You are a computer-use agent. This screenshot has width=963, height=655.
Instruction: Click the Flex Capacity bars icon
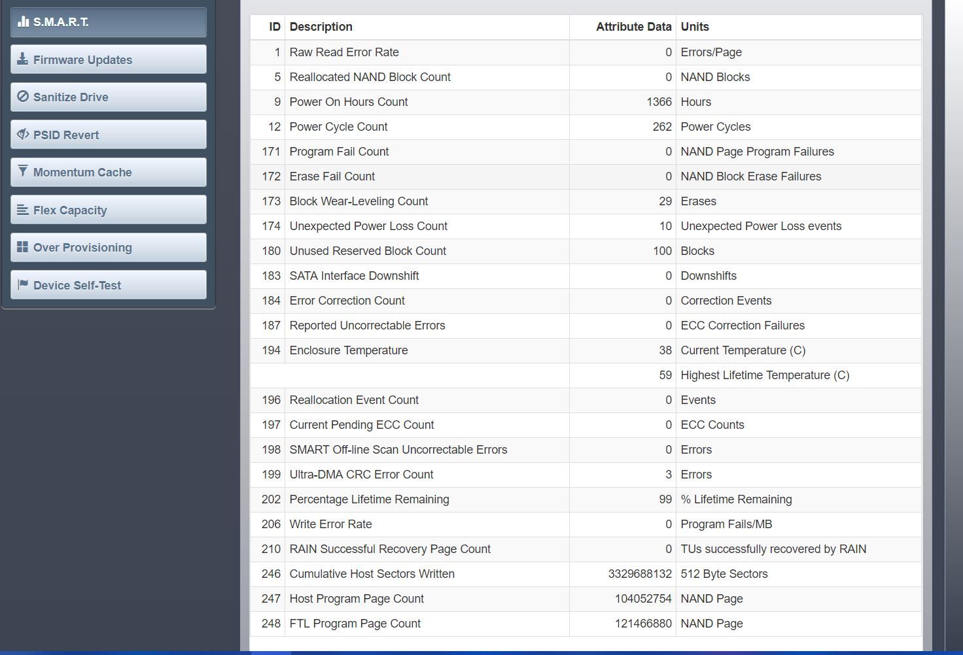click(x=22, y=210)
